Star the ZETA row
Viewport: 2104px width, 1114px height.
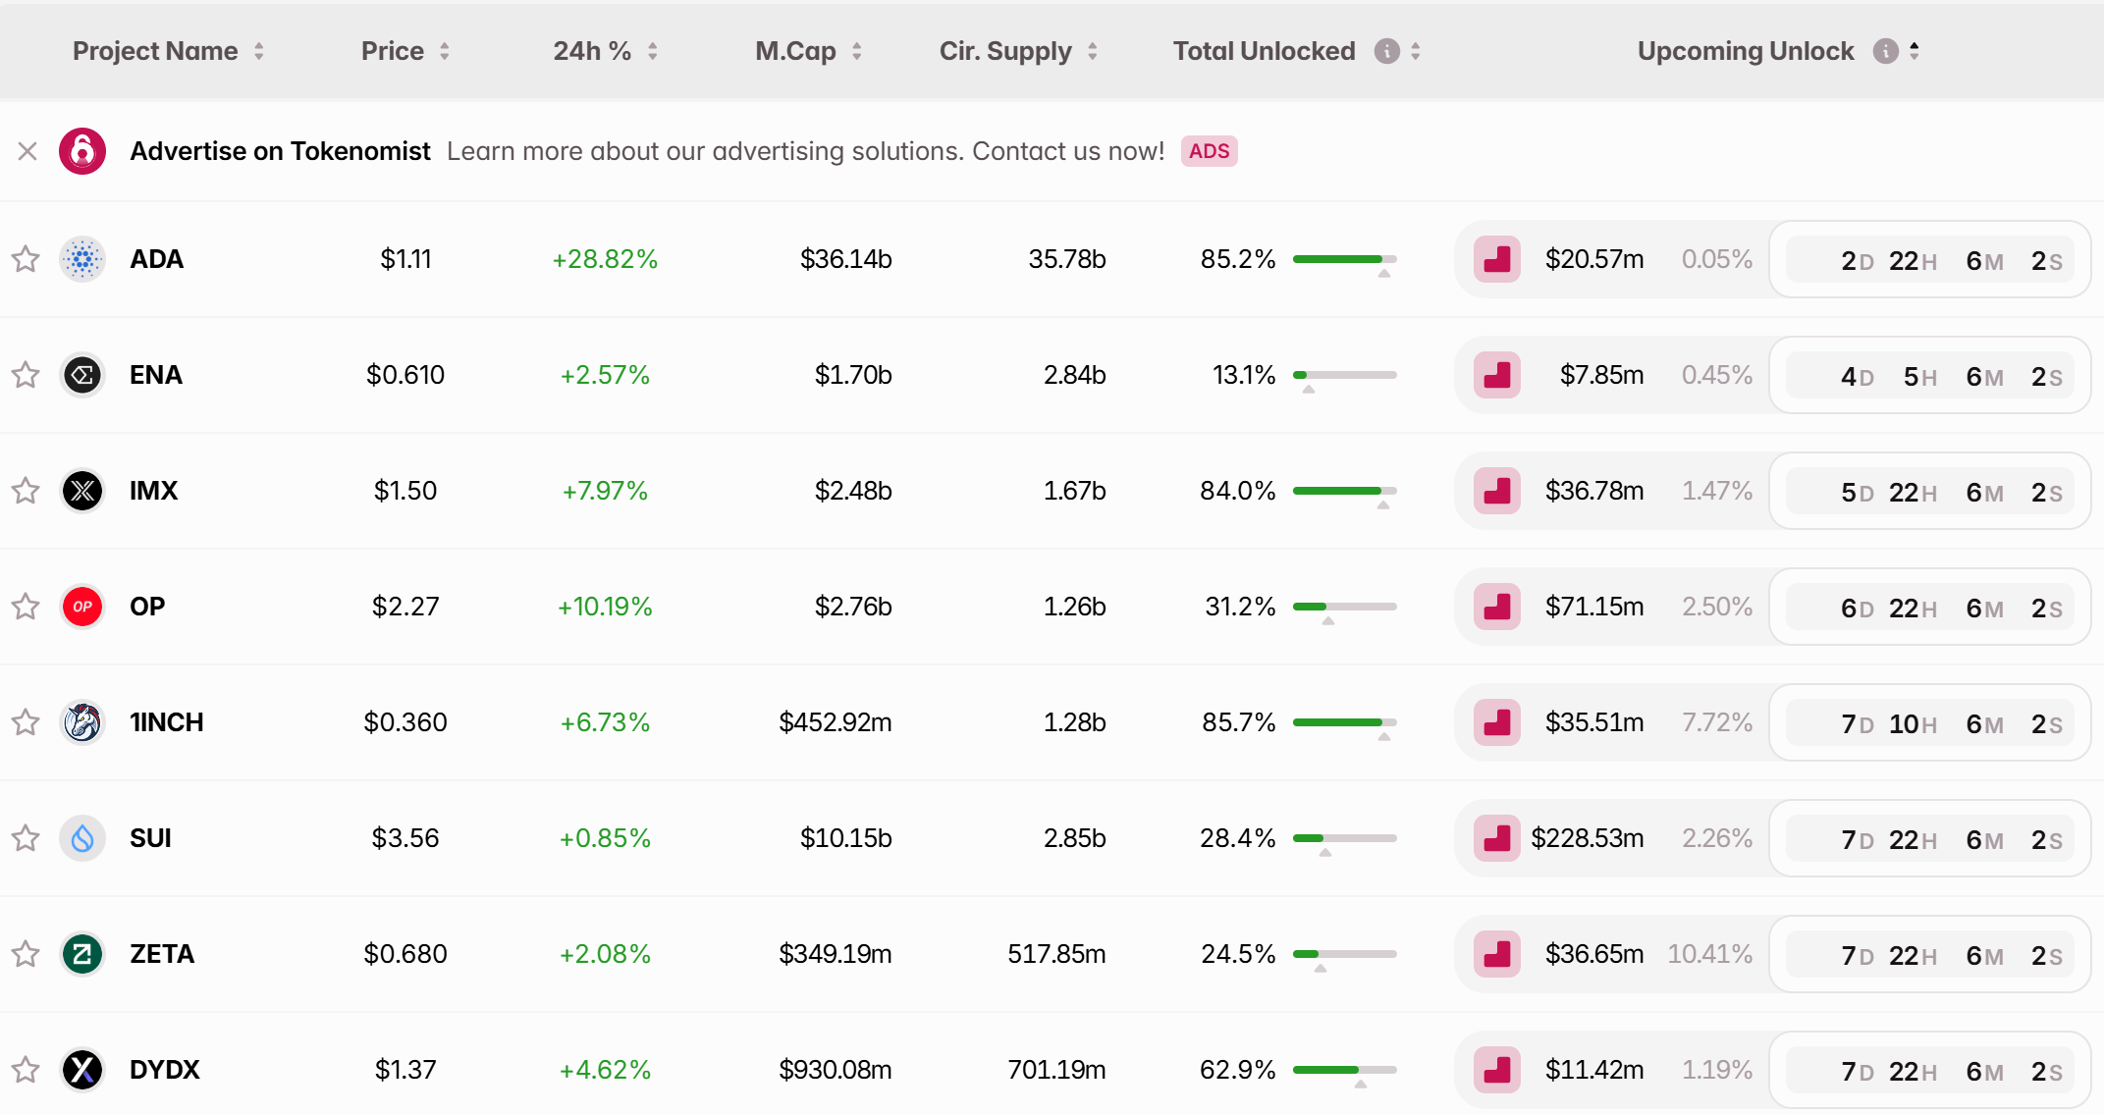click(x=26, y=954)
